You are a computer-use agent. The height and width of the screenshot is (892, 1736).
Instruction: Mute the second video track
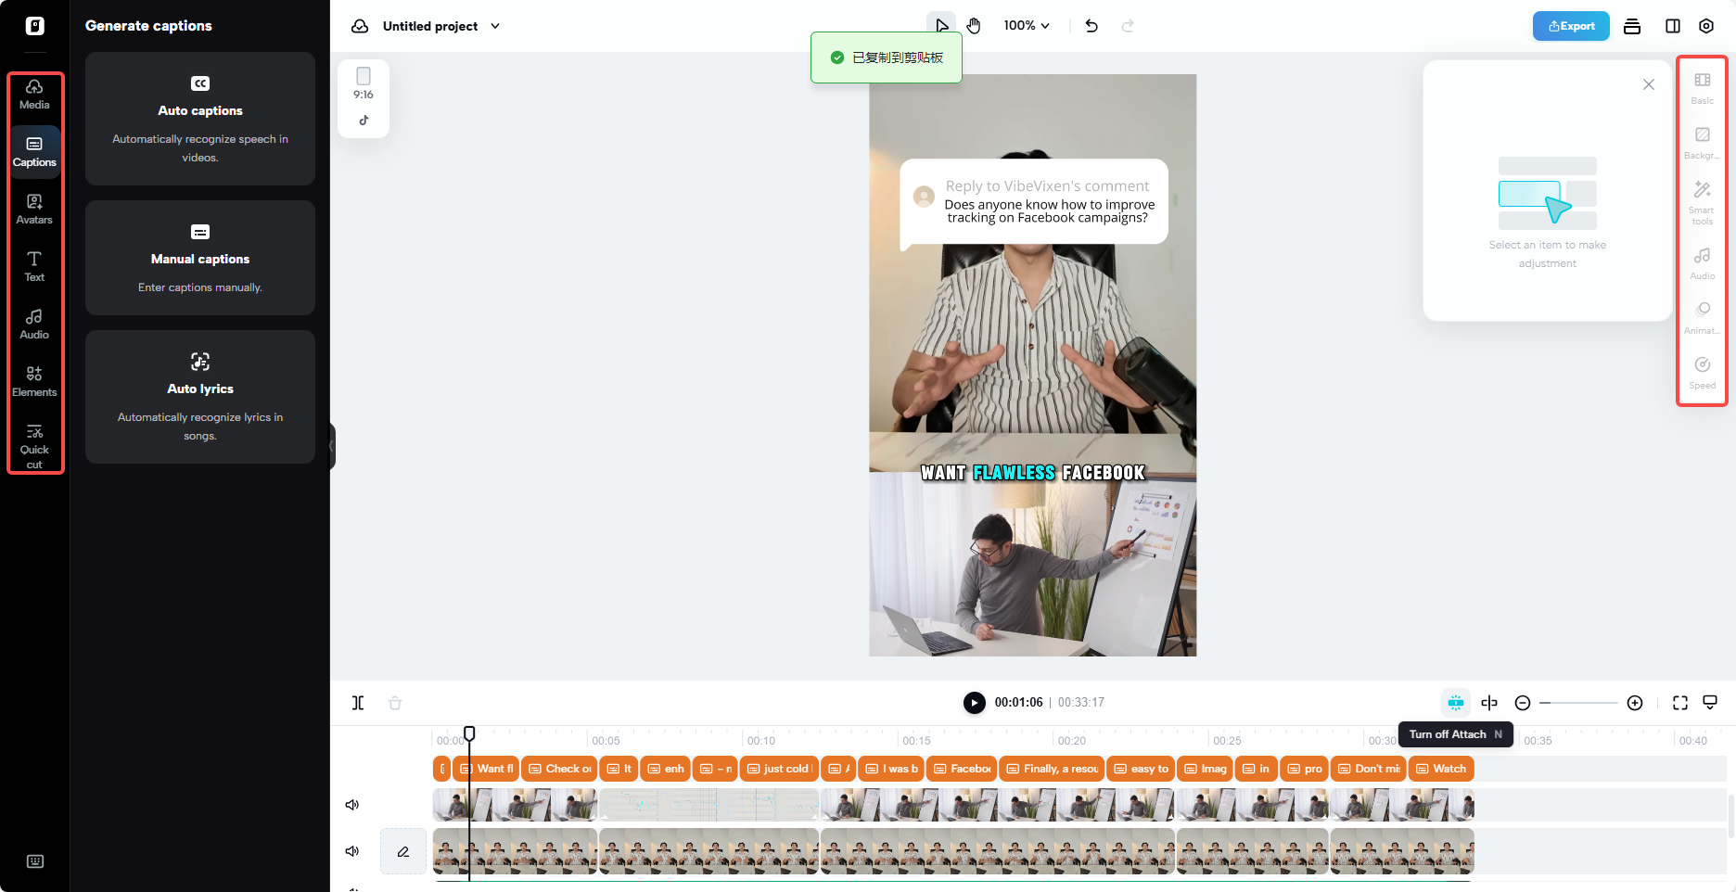(352, 850)
